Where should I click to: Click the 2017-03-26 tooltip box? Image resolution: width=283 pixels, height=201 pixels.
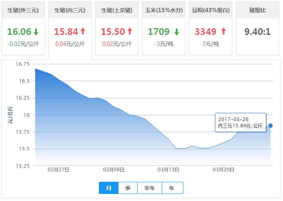240,122
